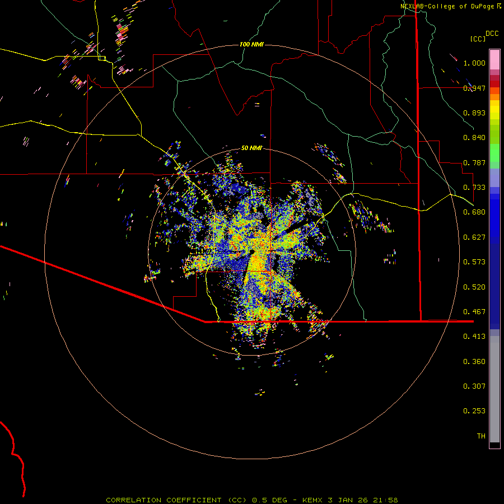
Task: Click the 0.307 scale value
Action: (x=474, y=386)
